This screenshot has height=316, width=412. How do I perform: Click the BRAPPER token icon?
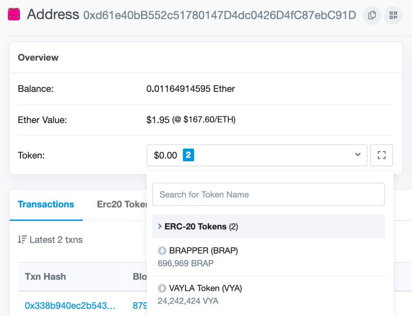point(163,251)
